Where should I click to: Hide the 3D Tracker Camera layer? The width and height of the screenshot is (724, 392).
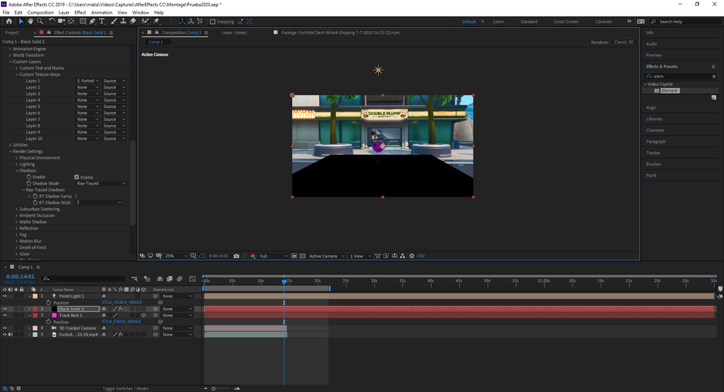coord(4,328)
